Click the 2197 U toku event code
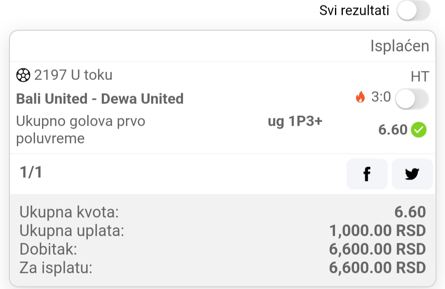Viewport: 445px width, 289px height. coord(73,75)
